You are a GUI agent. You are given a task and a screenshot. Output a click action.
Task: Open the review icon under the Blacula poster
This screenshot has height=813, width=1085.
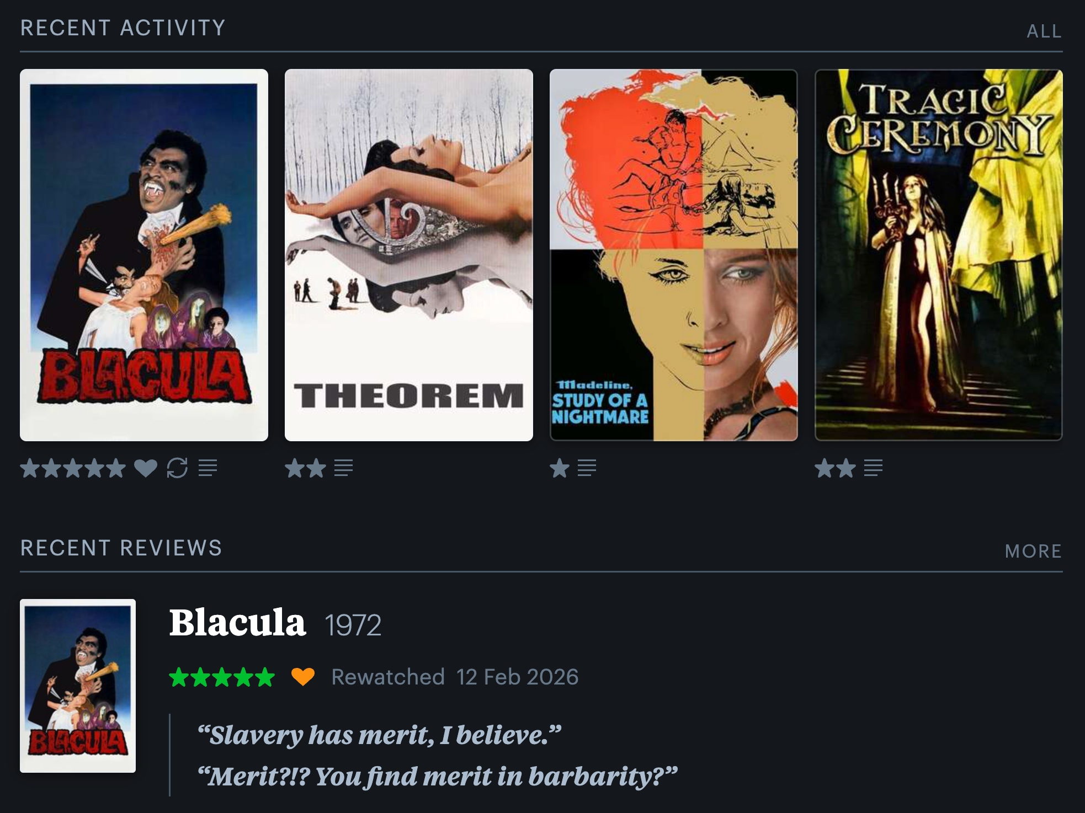(208, 468)
